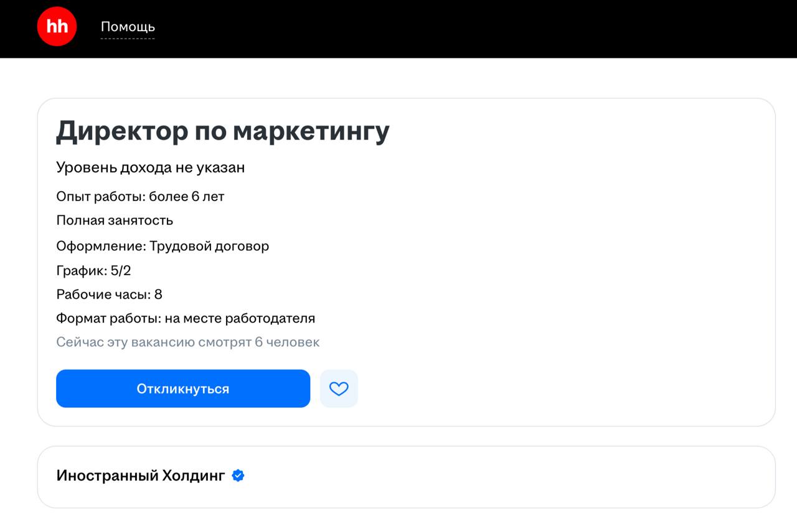Screen dimensions: 797x531
Task: Click Оформление: Трудовой договор text
Action: [x=163, y=246]
